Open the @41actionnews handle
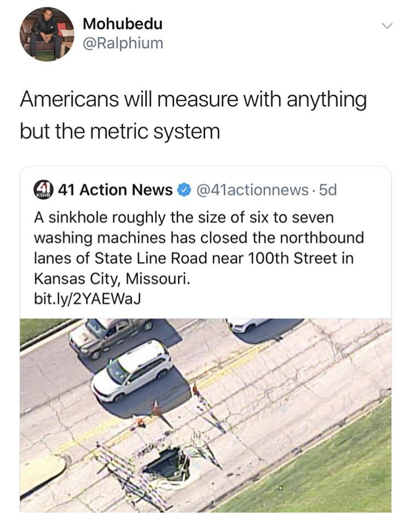Viewport: 411px width, 523px height. pyautogui.click(x=253, y=190)
